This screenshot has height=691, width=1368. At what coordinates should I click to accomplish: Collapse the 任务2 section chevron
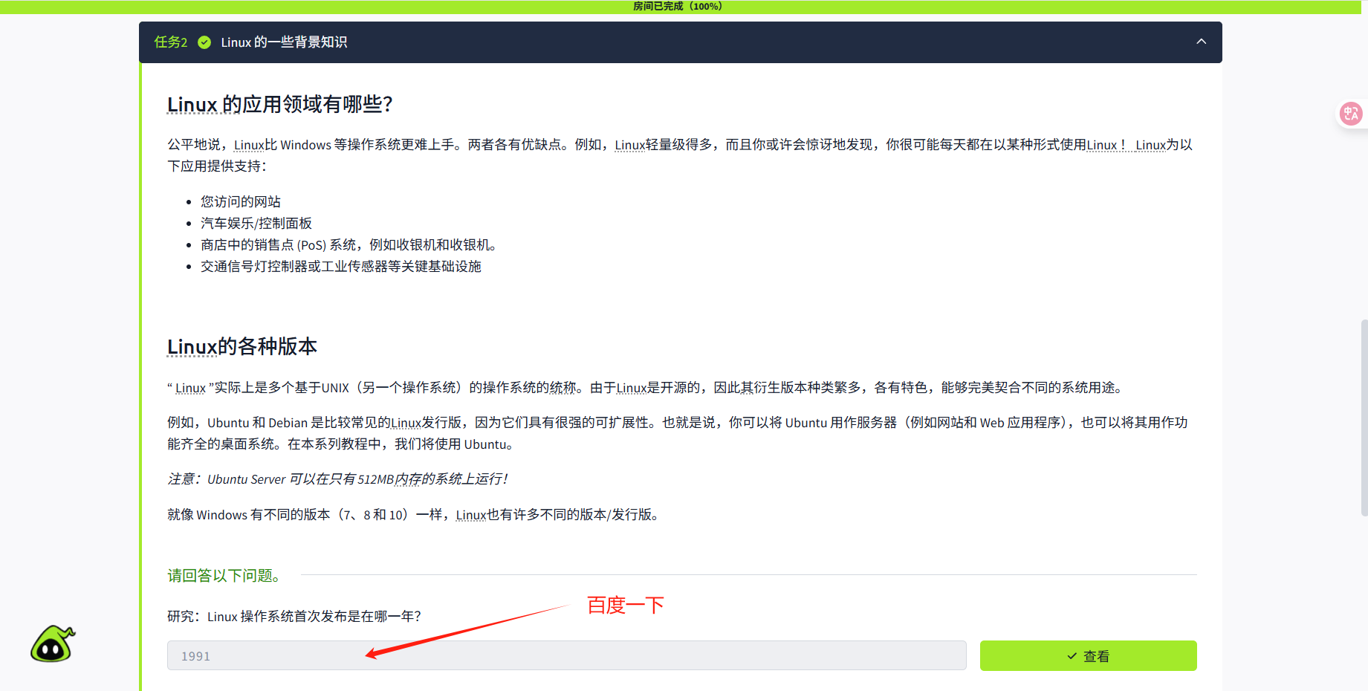pos(1201,42)
